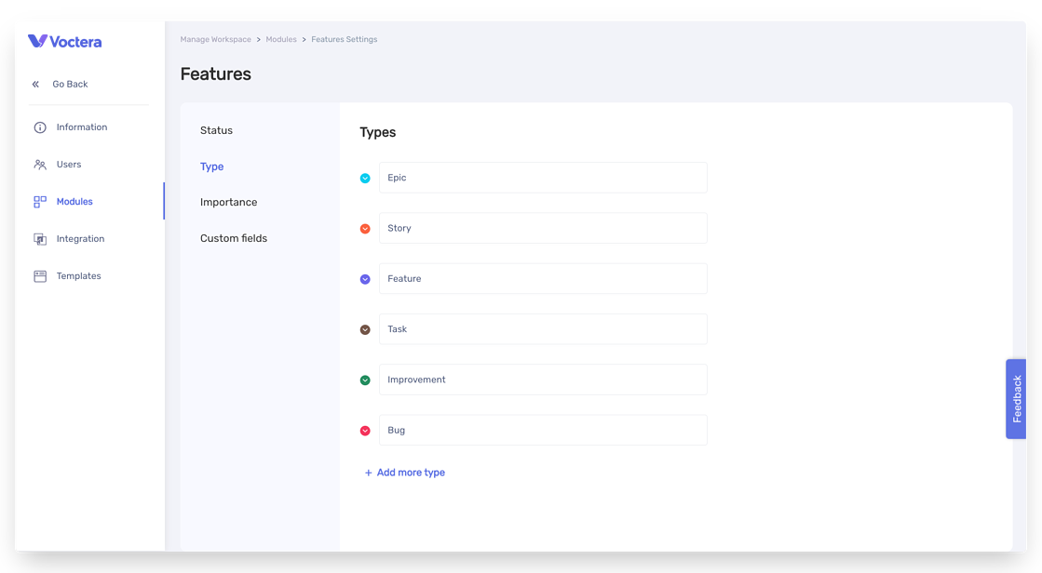The image size is (1042, 573).
Task: Click the Templates window icon
Action: 40,276
